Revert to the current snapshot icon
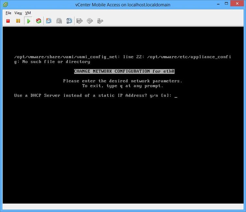 pos(59,21)
